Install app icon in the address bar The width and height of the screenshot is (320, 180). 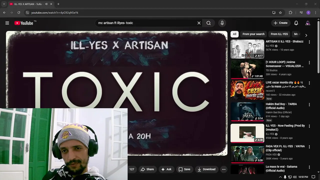tap(274, 12)
